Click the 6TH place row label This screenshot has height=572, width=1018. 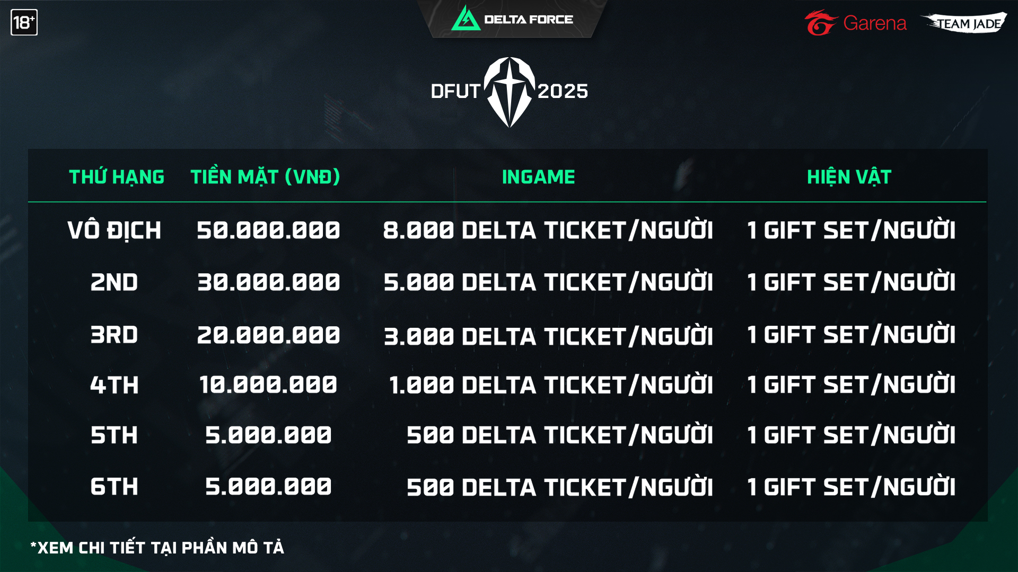coord(114,487)
